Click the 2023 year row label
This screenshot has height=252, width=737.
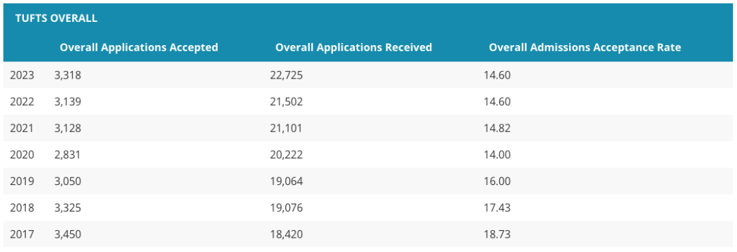(22, 74)
